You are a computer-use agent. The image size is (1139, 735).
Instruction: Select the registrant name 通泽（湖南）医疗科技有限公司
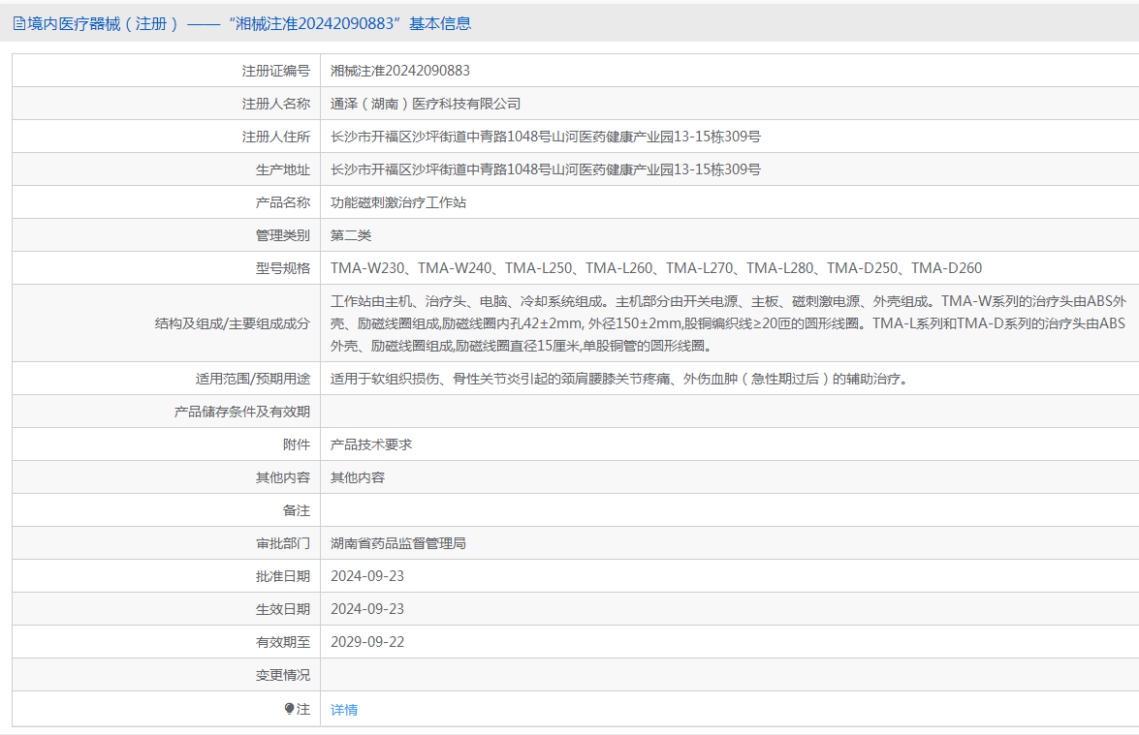point(426,104)
